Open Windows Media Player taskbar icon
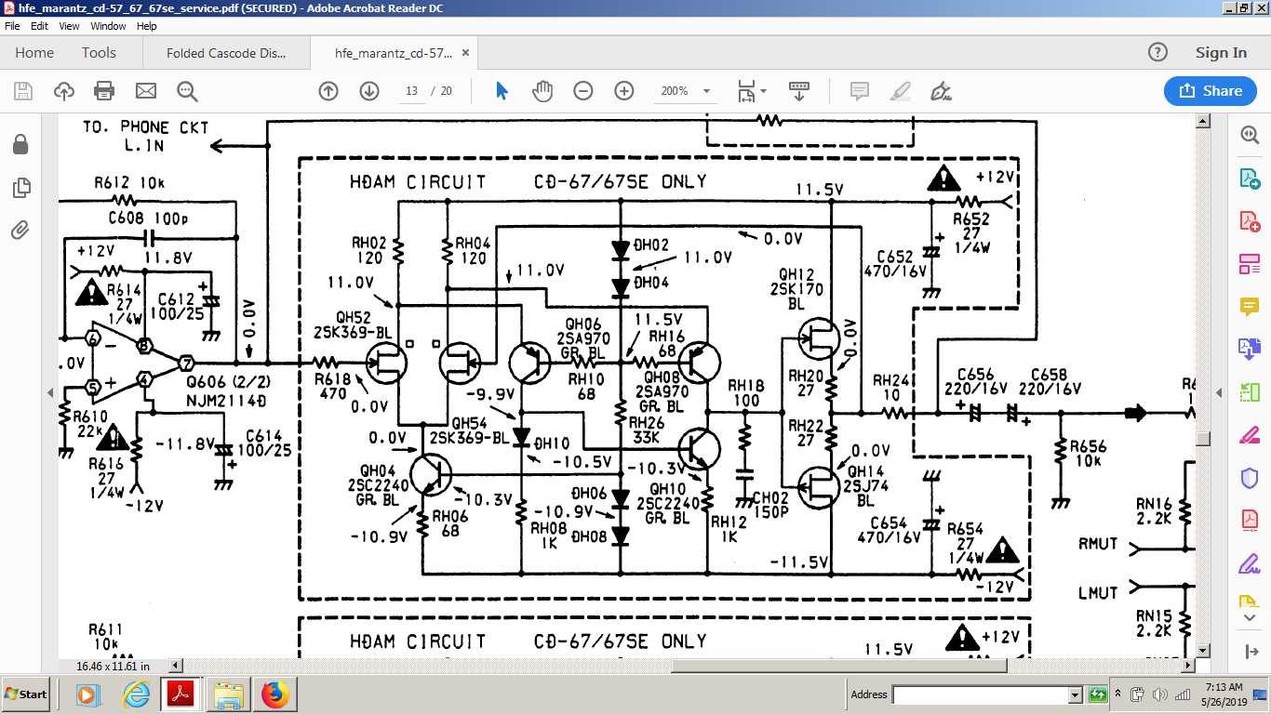1271x714 pixels. tap(87, 694)
